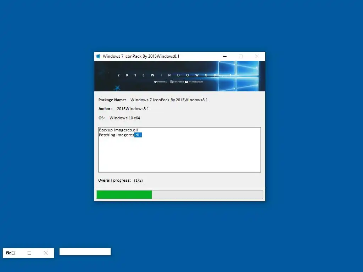Image resolution: width=363 pixels, height=272 pixels.
Task: Click the green overall progress bar
Action: tap(180, 194)
